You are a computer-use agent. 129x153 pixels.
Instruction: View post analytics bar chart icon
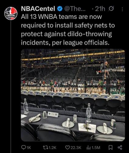click(89, 147)
